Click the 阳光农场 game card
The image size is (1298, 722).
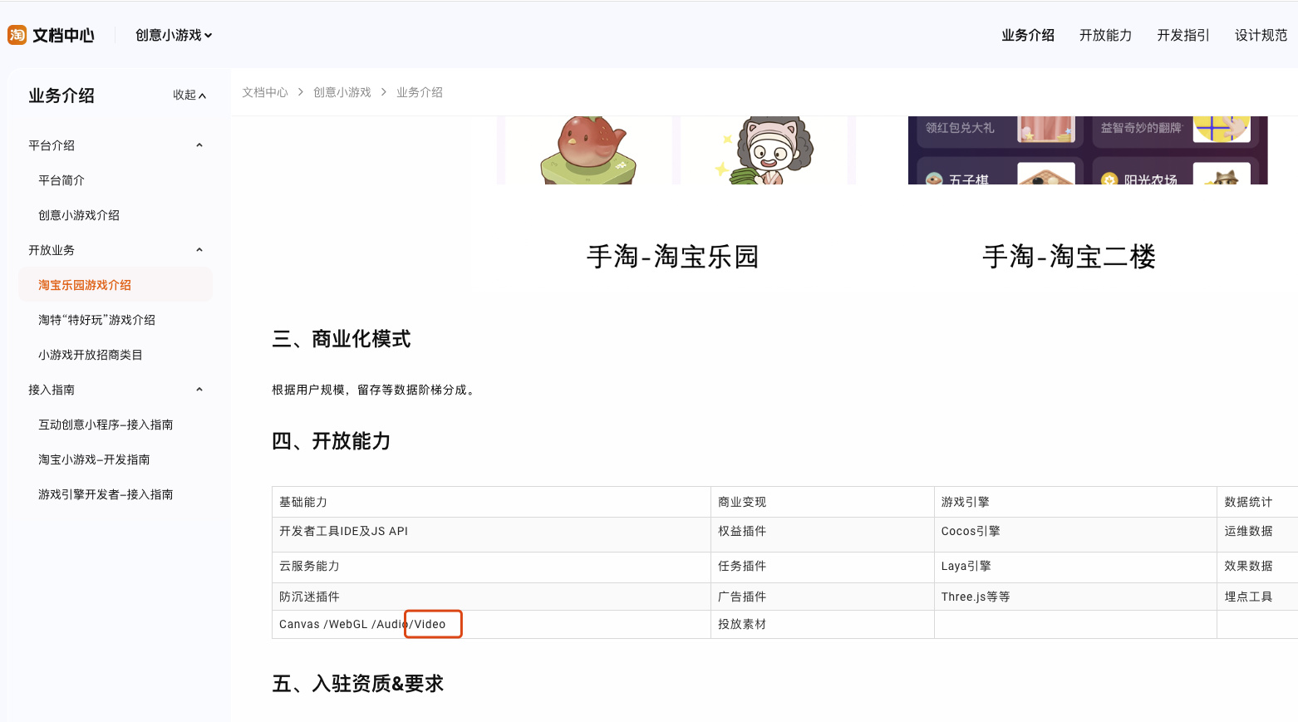pyautogui.click(x=1175, y=171)
